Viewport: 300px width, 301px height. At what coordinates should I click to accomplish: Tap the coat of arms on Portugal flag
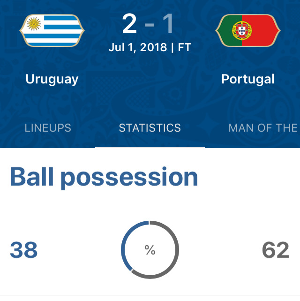click(x=242, y=30)
